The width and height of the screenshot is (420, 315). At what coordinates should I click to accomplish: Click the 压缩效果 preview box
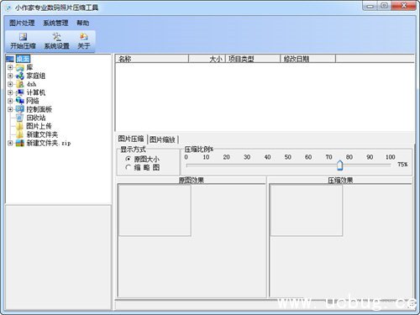click(x=307, y=210)
